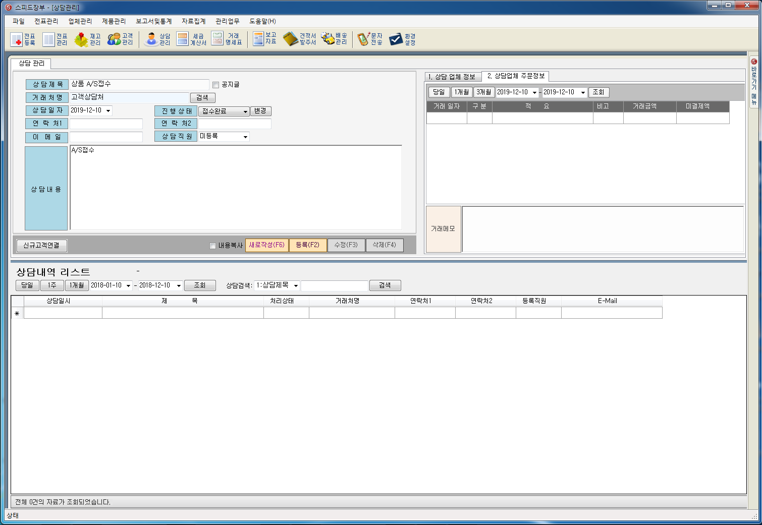Click the 연락처2 input field

(235, 124)
